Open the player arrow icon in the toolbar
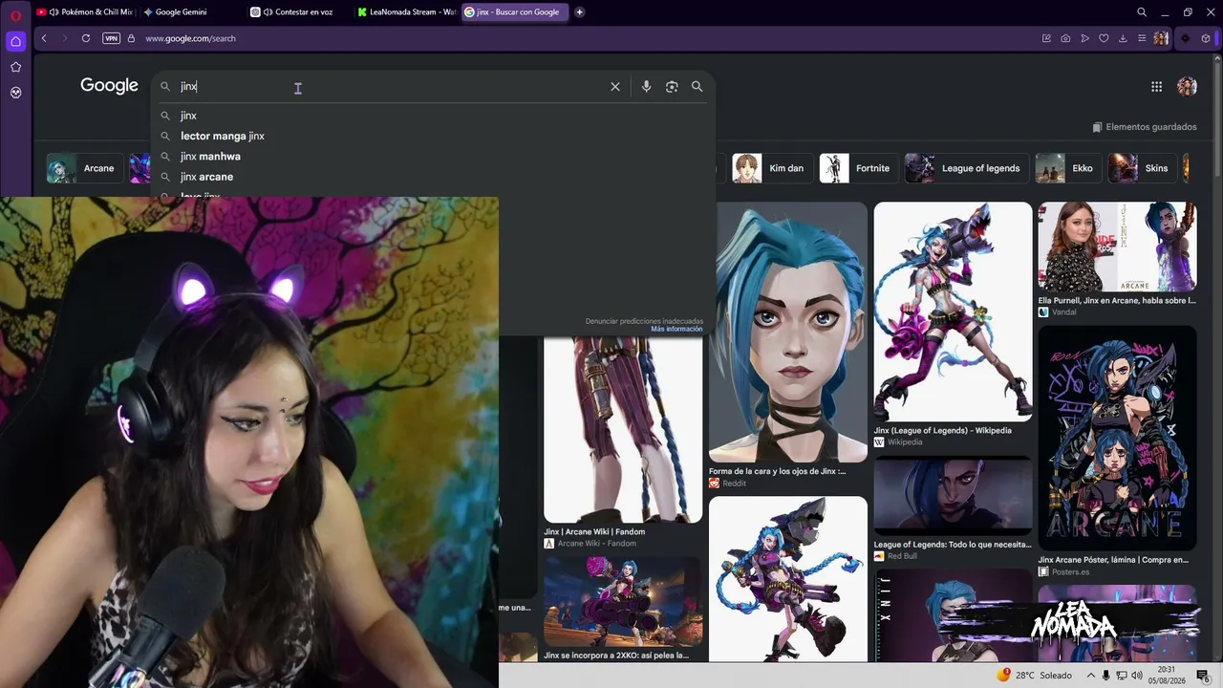 pyautogui.click(x=1084, y=38)
